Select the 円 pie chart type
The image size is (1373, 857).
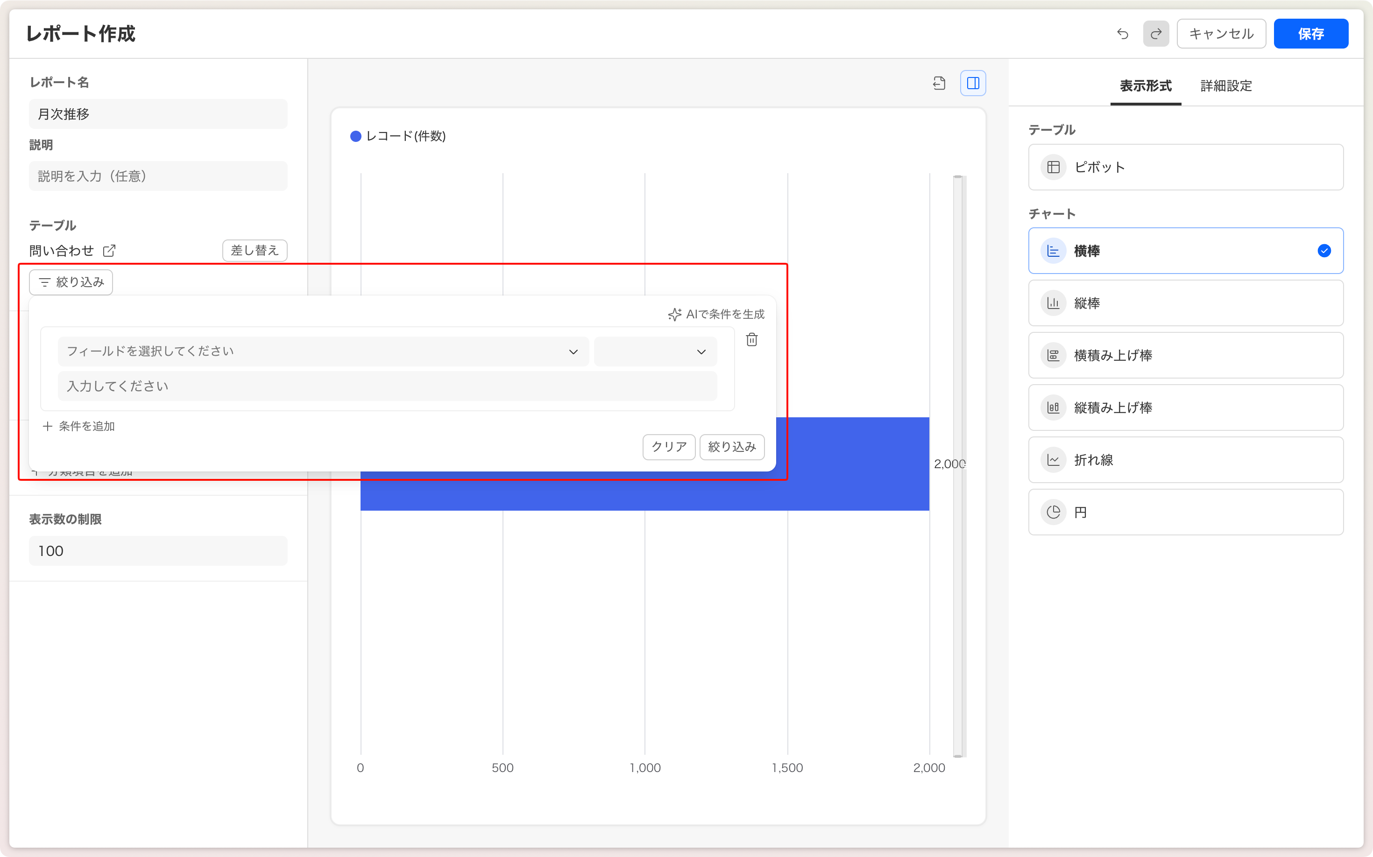tap(1185, 513)
